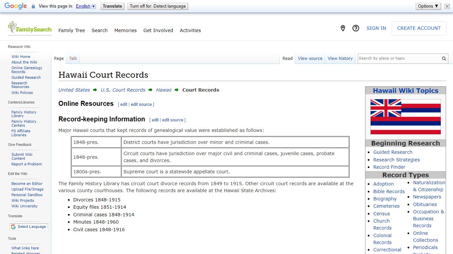453x254 pixels.
Task: Open the Family Tree menu
Action: click(72, 30)
